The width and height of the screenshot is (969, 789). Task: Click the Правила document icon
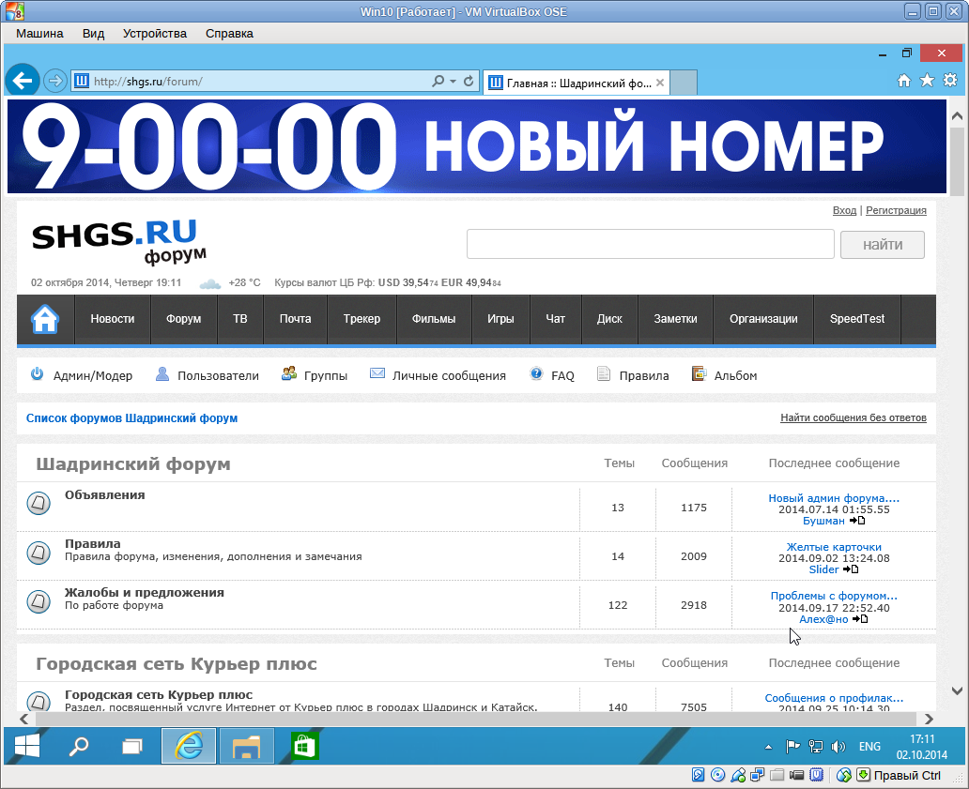point(603,374)
